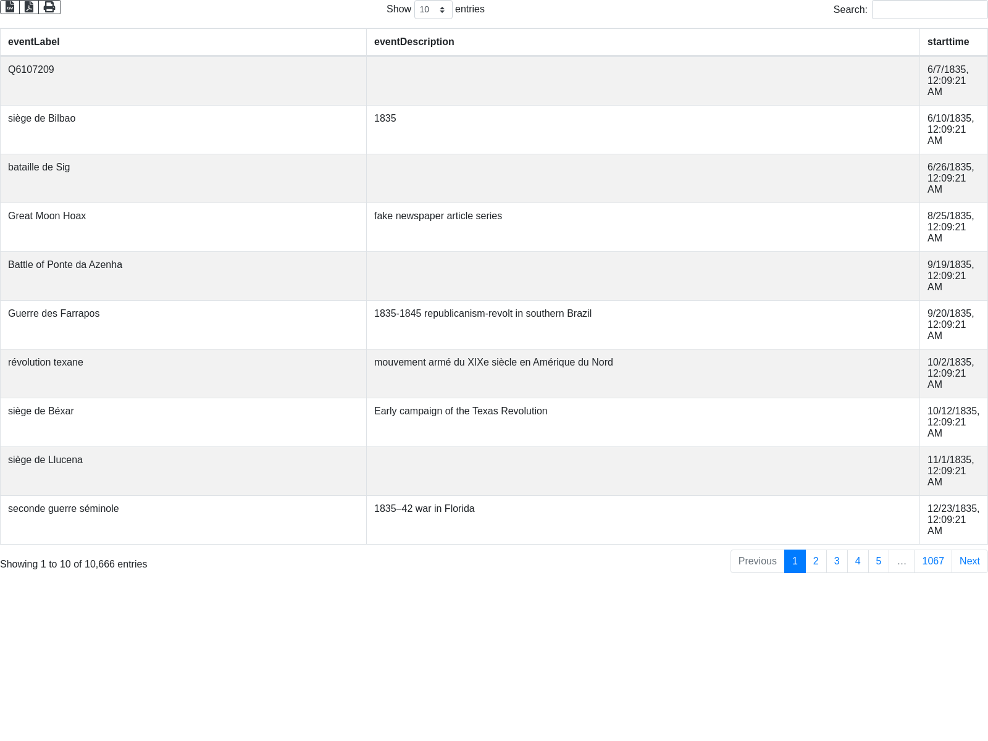This screenshot has width=988, height=741.
Task: Click the Next pagination button
Action: pos(969,561)
